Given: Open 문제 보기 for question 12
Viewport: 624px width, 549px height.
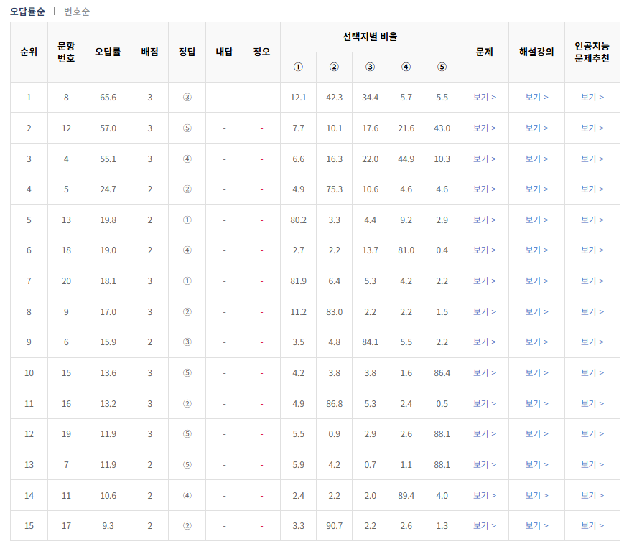Looking at the screenshot, I should point(485,128).
